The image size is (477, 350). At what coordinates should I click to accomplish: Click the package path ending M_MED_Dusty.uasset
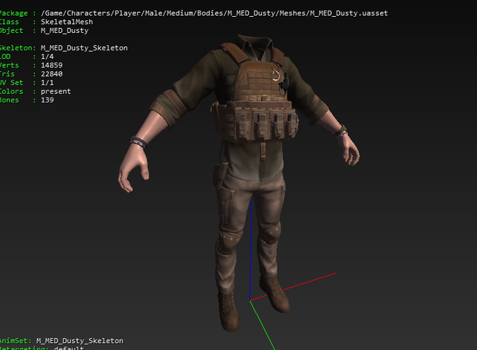[214, 13]
